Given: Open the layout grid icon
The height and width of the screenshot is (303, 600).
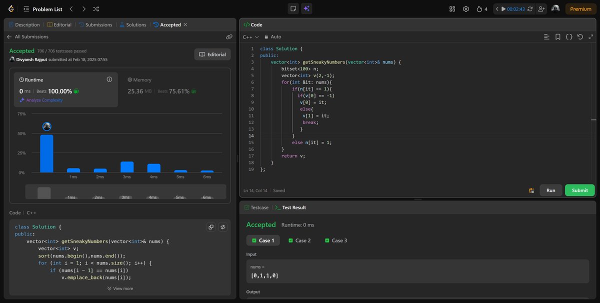Looking at the screenshot, I should point(452,9).
